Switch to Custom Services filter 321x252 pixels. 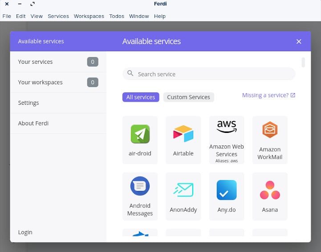pos(188,97)
